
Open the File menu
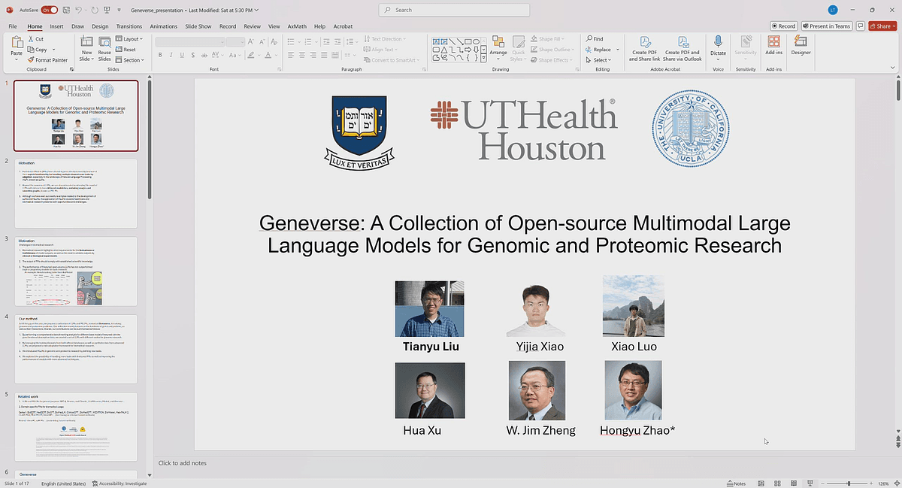point(13,26)
